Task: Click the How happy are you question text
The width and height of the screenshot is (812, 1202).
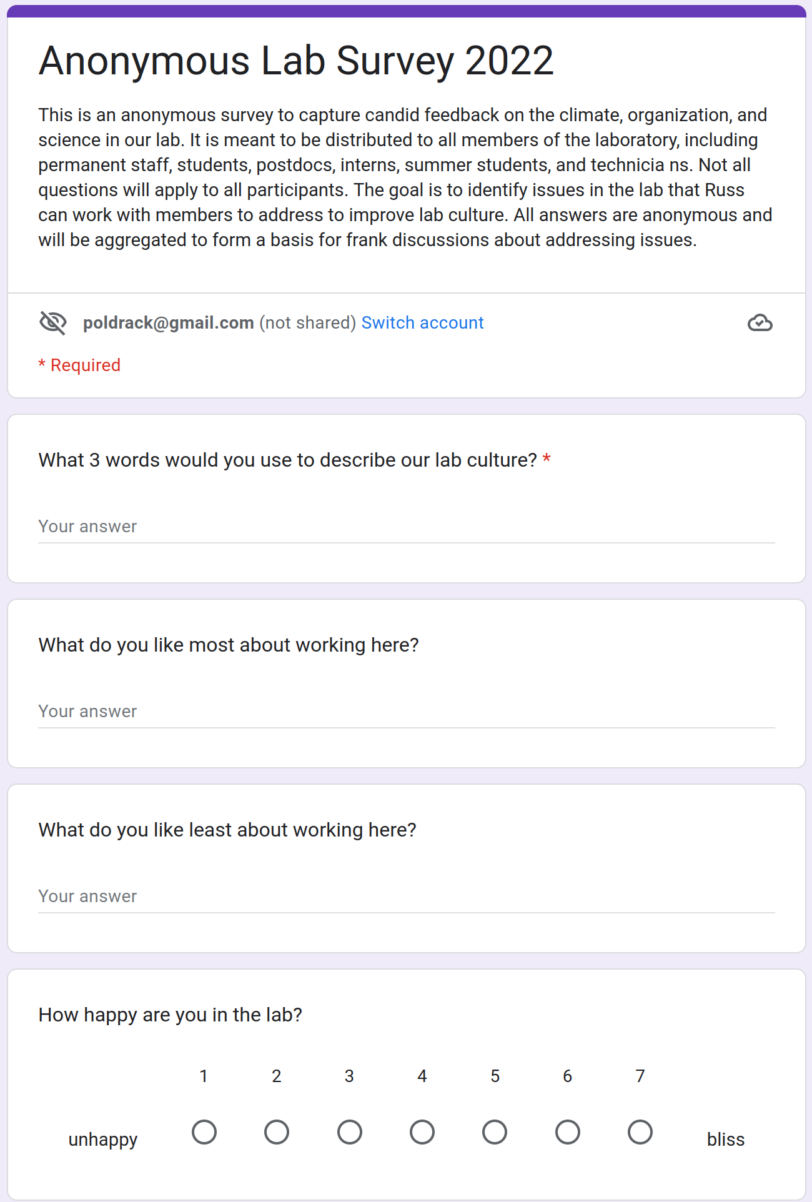Action: click(x=171, y=1015)
